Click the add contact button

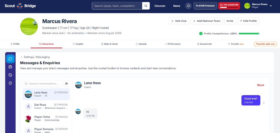tap(66, 83)
